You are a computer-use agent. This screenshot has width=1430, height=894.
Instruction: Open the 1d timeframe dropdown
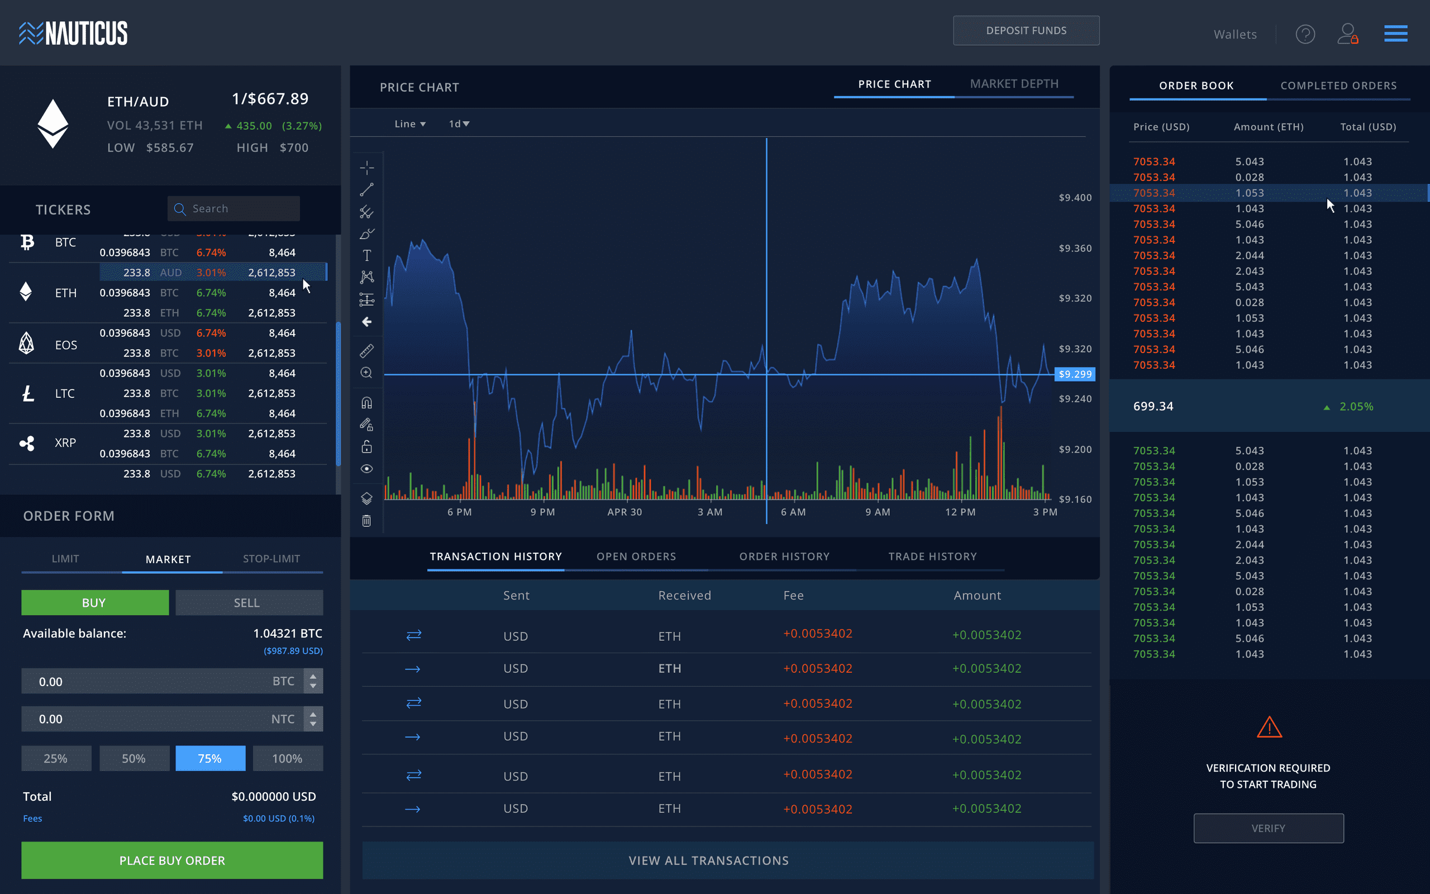click(459, 124)
